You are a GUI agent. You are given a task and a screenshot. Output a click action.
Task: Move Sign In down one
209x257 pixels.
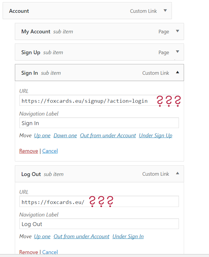(x=65, y=135)
